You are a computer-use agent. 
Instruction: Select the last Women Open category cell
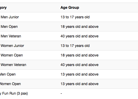[10, 84]
